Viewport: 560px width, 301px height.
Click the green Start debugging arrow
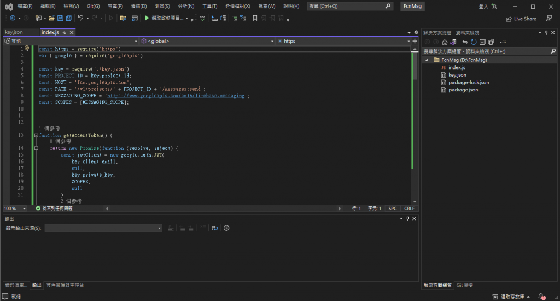(147, 18)
